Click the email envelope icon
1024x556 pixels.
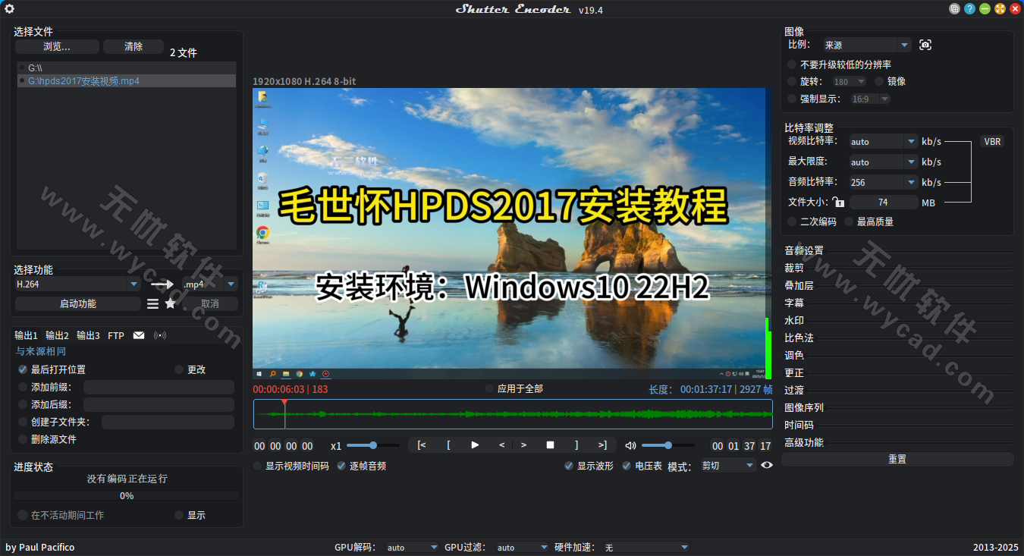(x=139, y=335)
